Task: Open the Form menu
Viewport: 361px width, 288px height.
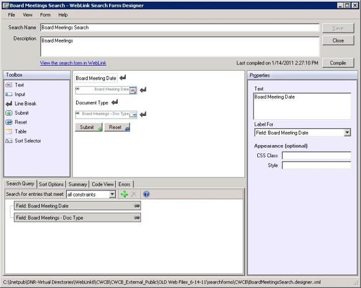Action: [x=46, y=15]
